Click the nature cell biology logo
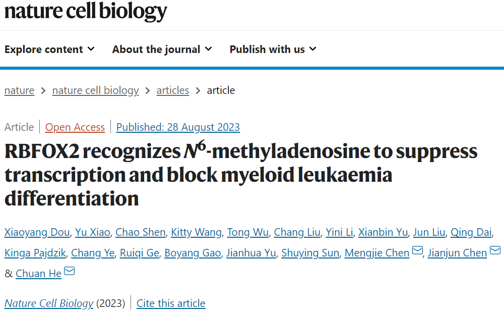504x313 pixels. coord(86,11)
